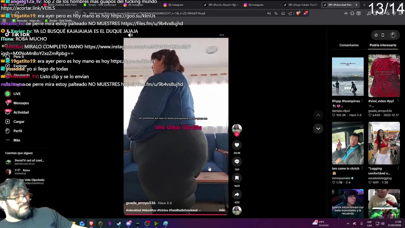Click video progress bar at bottom

176,214
